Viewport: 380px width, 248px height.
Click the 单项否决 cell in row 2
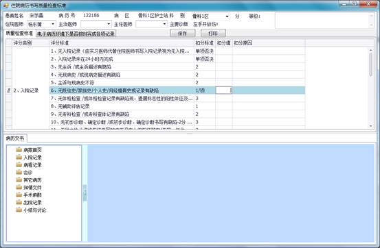205,59
